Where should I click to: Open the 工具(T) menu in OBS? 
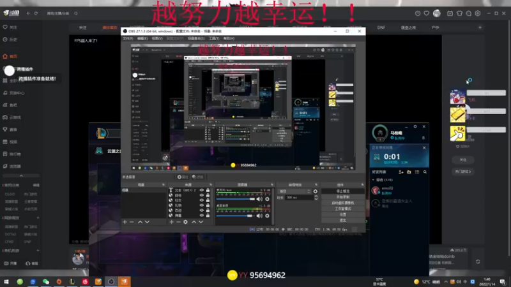(x=214, y=38)
